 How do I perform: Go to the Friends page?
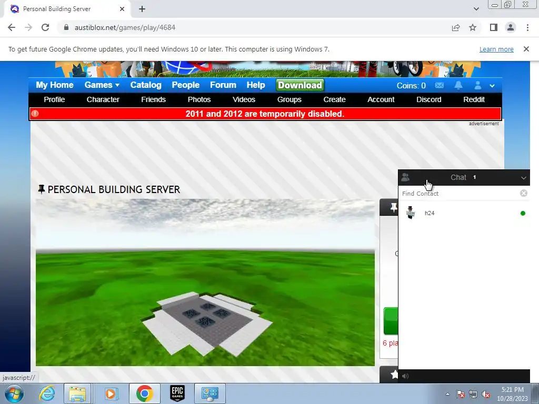(x=153, y=99)
